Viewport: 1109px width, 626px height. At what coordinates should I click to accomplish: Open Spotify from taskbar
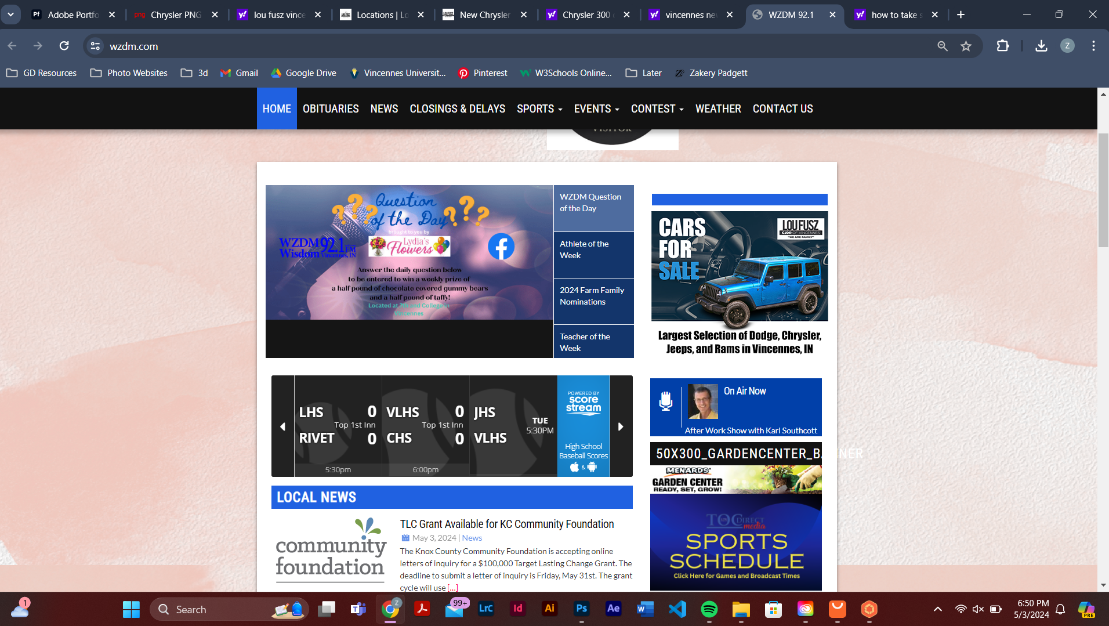[x=709, y=609]
